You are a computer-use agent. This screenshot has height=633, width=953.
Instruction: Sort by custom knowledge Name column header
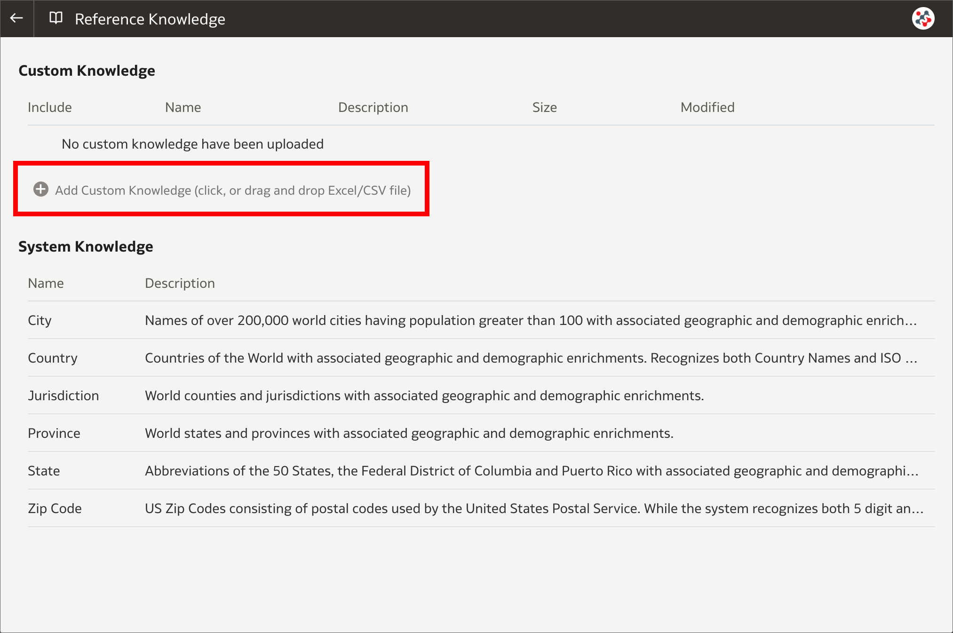pyautogui.click(x=183, y=107)
